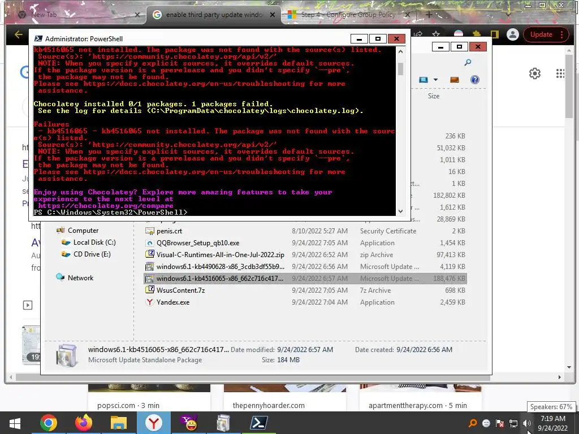Toggle the Explorer preview pane icon
The width and height of the screenshot is (579, 434).
click(455, 80)
